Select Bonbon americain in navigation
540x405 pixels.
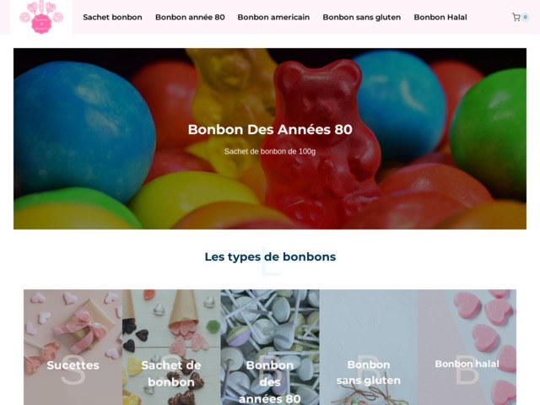(x=273, y=17)
